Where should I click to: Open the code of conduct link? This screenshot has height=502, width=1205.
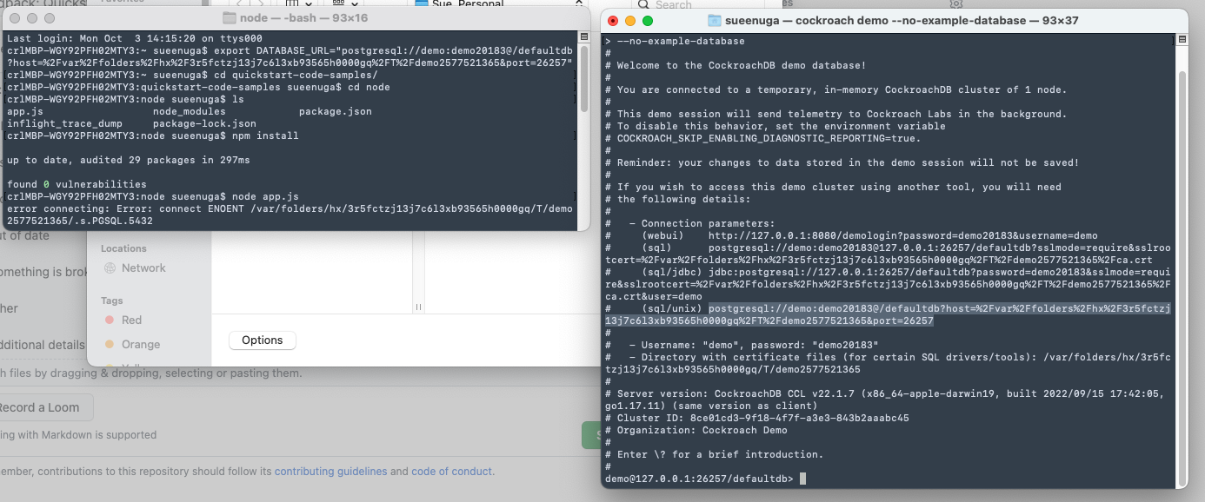pos(451,472)
